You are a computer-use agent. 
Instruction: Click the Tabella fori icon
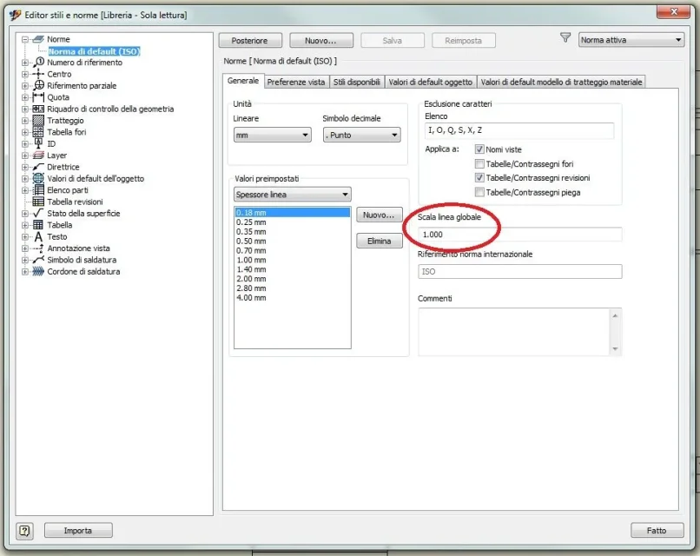[38, 132]
